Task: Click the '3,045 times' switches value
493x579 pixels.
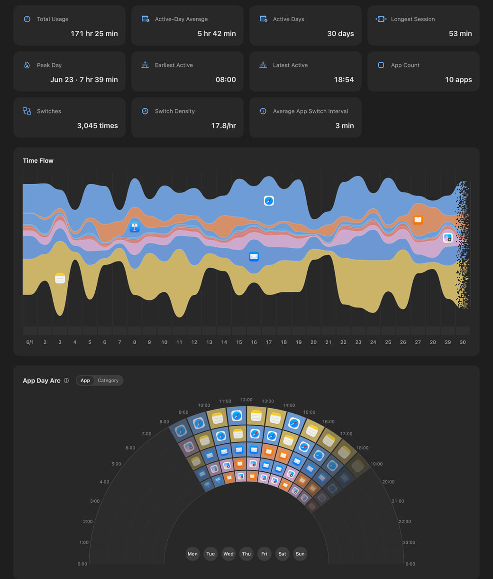Action: [98, 126]
